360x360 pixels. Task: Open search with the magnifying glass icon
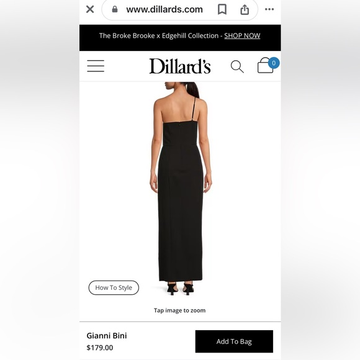pyautogui.click(x=237, y=66)
